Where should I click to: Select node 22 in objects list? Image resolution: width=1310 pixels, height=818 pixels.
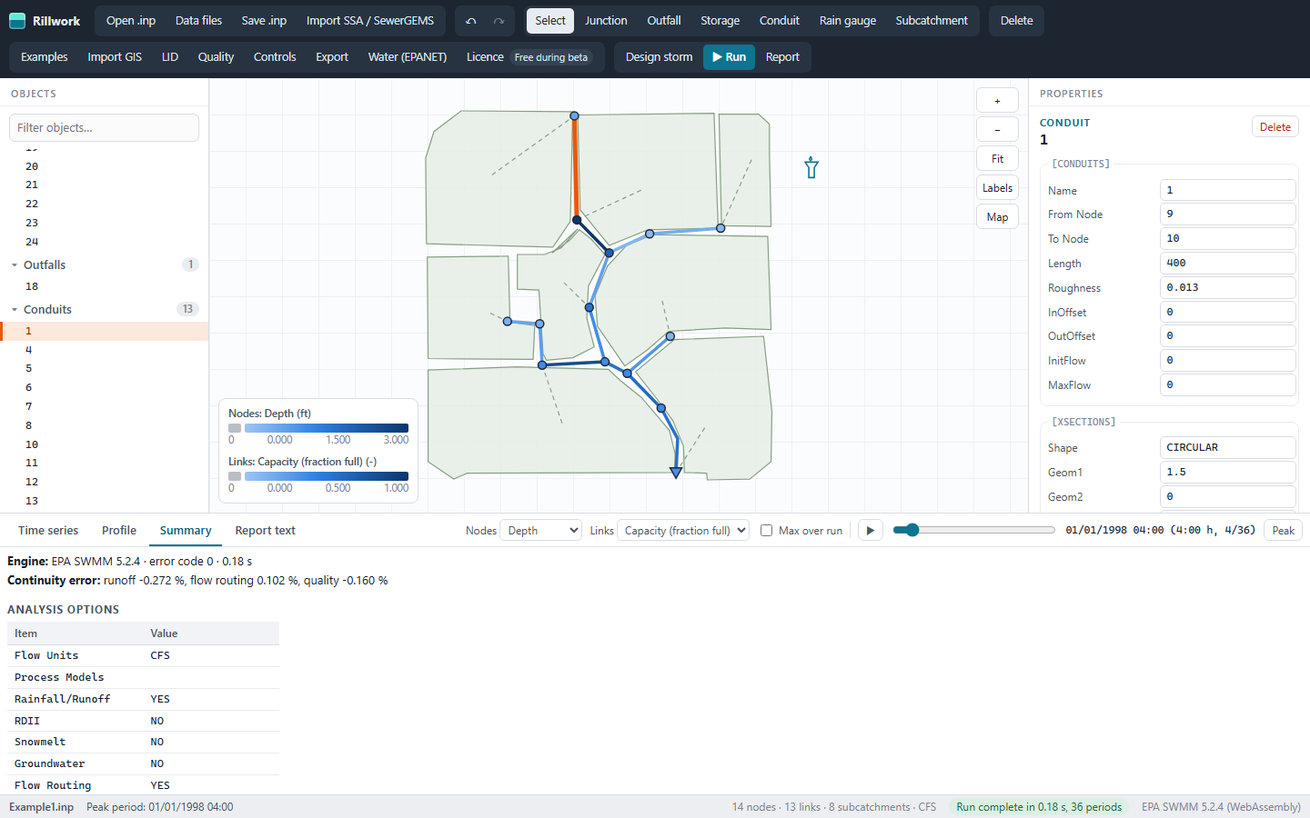105,204
